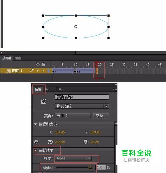Click the left scroll arrow above timeline
Screen dimensions: 166x173
(x=1, y=53)
